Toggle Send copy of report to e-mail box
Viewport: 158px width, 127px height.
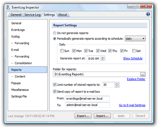(x=55, y=91)
